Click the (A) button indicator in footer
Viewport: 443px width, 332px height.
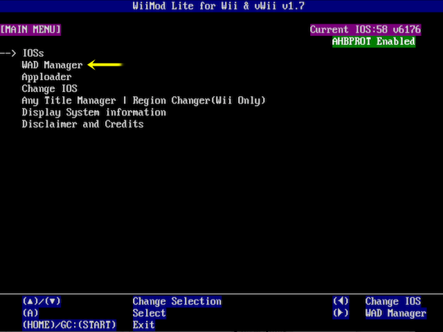(x=30, y=313)
